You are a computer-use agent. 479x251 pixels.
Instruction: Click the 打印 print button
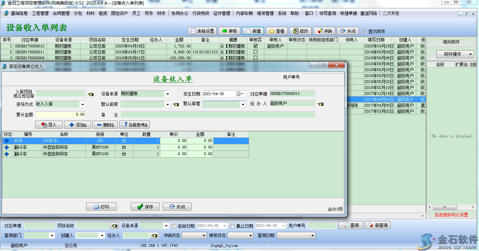pos(101,207)
